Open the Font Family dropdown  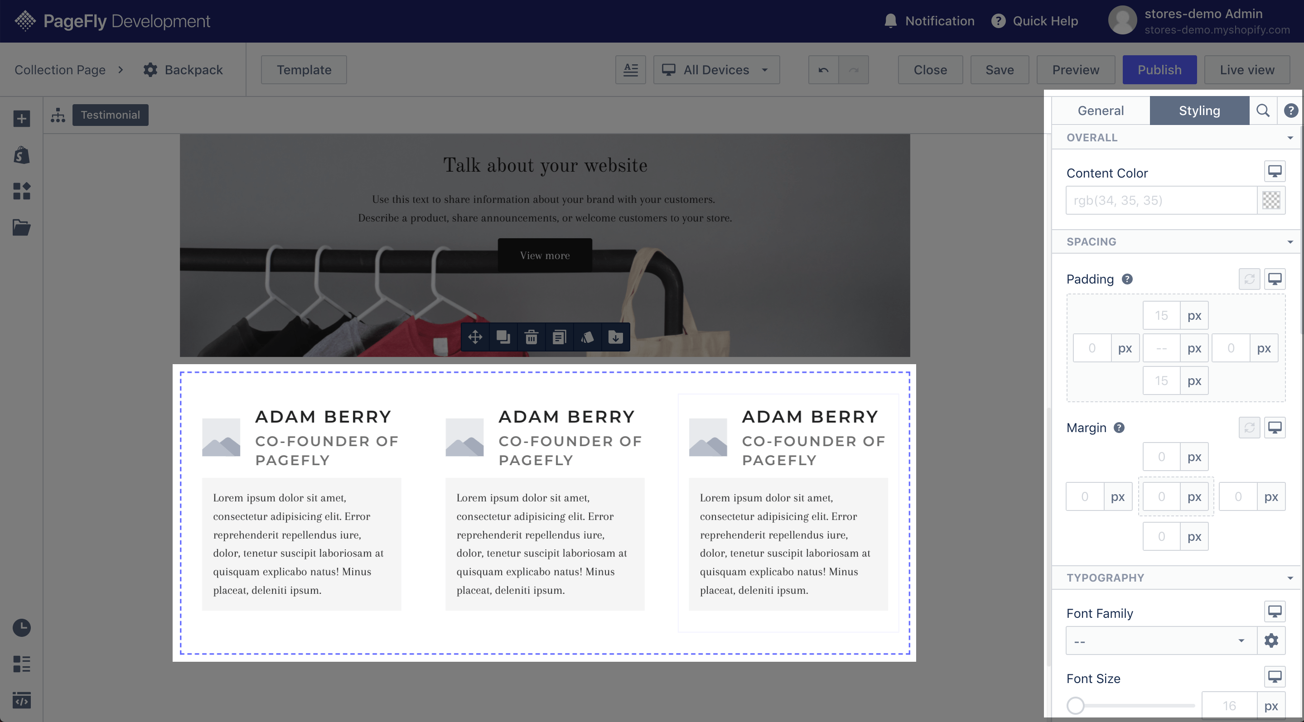[1161, 640]
